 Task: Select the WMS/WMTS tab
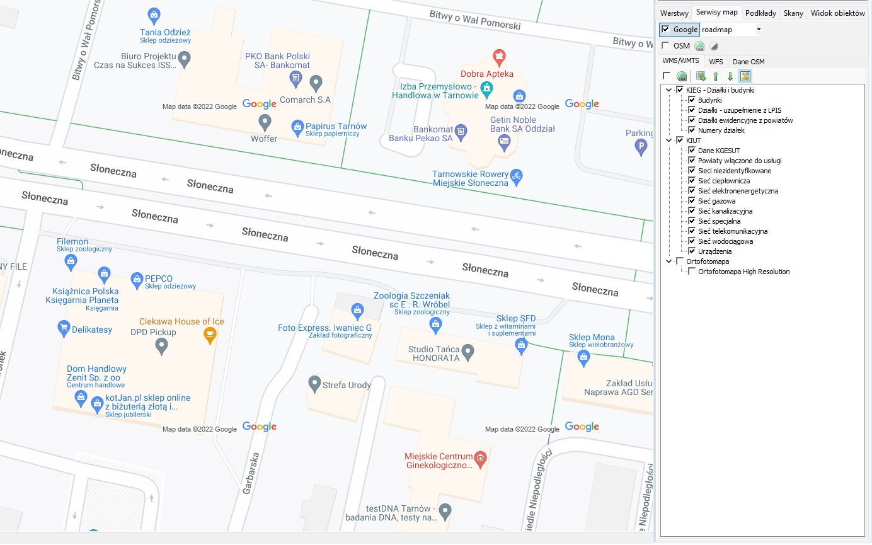click(681, 60)
